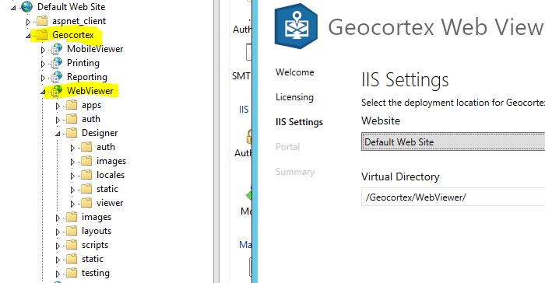Click the viewer folder icon under Designer
Image resolution: width=545 pixels, height=283 pixels.
click(x=86, y=203)
